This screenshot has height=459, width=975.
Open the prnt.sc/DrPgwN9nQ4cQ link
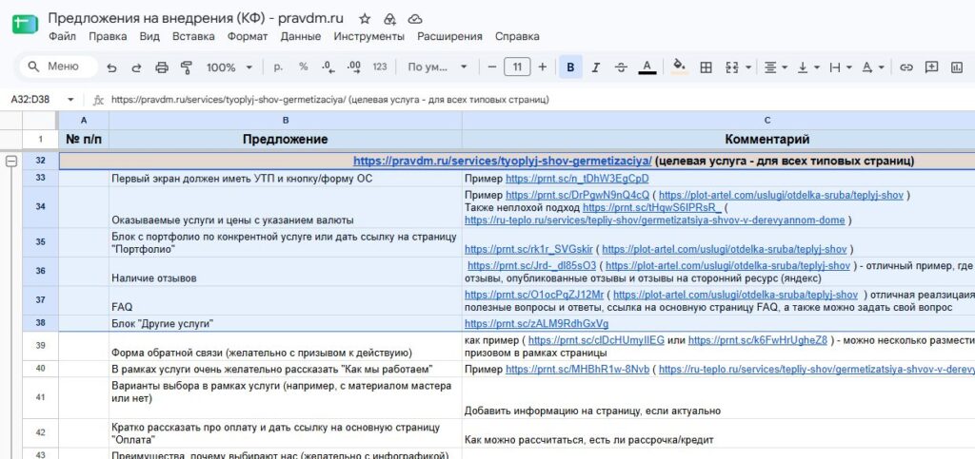coord(578,196)
